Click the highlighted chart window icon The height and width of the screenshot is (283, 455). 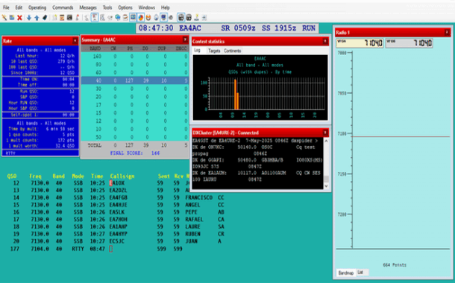tap(95, 17)
